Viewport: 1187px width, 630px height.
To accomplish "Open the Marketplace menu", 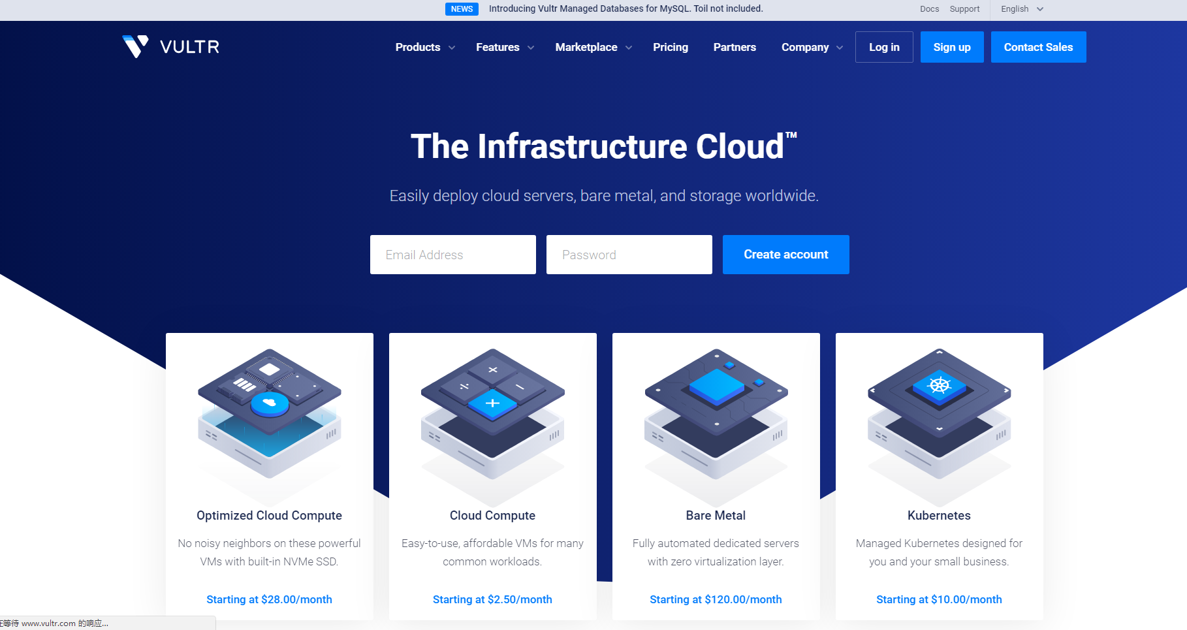I will tap(586, 47).
